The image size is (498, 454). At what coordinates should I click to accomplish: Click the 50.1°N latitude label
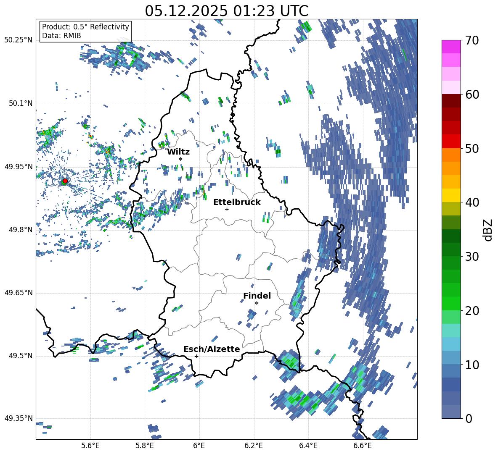pos(21,104)
